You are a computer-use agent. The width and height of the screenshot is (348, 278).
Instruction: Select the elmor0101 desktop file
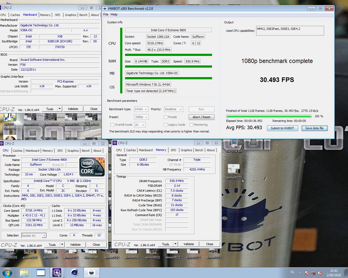[x=10, y=254]
